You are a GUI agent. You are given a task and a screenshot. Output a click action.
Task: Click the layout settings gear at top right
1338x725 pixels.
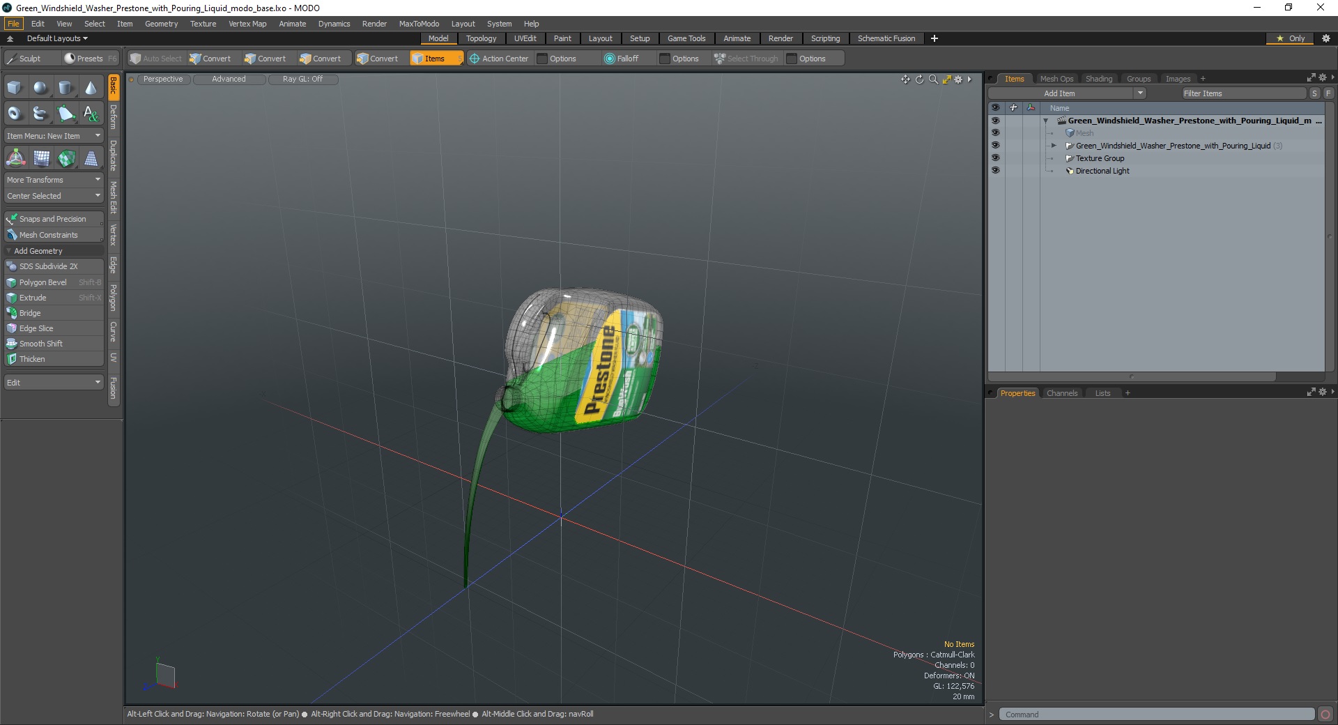(x=1326, y=38)
